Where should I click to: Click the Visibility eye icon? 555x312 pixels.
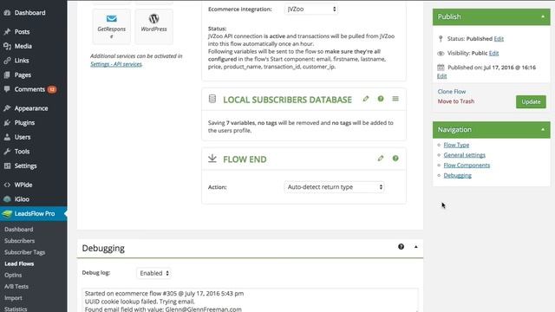point(441,54)
